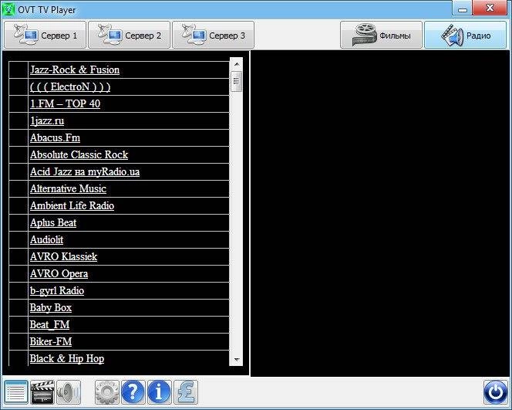The height and width of the screenshot is (410, 512).
Task: Show the info icon
Action: tap(159, 392)
